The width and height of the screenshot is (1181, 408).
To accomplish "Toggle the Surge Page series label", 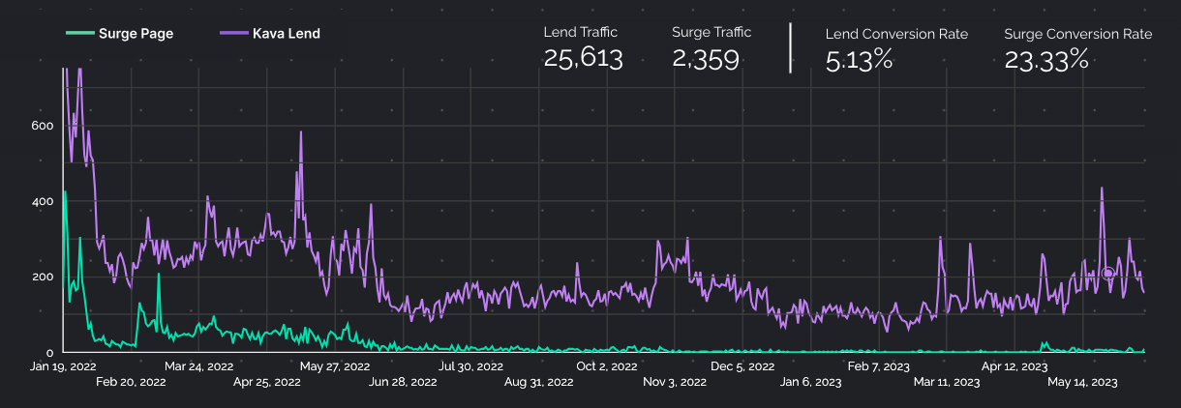I will 136,34.
